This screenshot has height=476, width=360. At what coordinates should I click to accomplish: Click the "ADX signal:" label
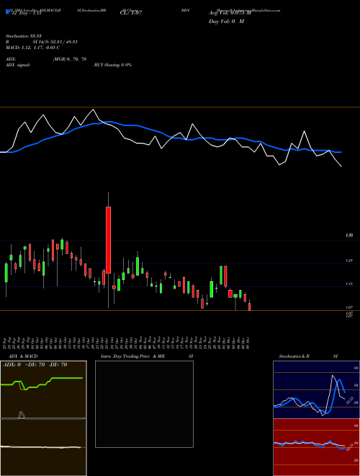coord(17,65)
